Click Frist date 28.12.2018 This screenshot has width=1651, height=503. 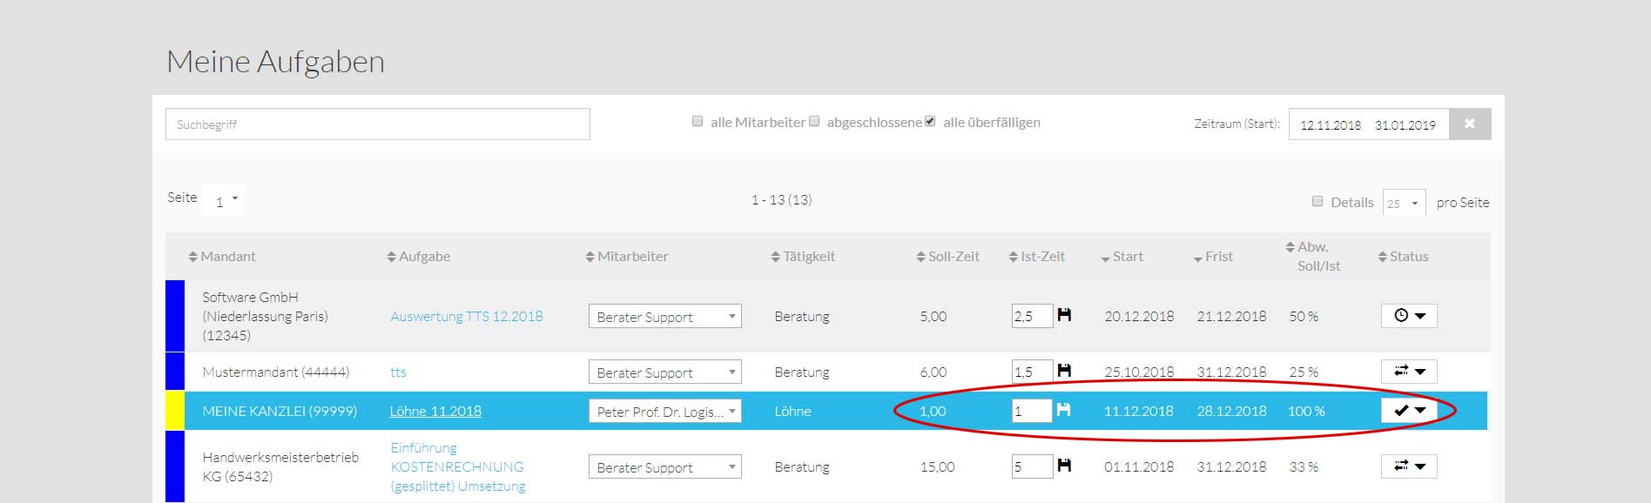pos(1231,411)
